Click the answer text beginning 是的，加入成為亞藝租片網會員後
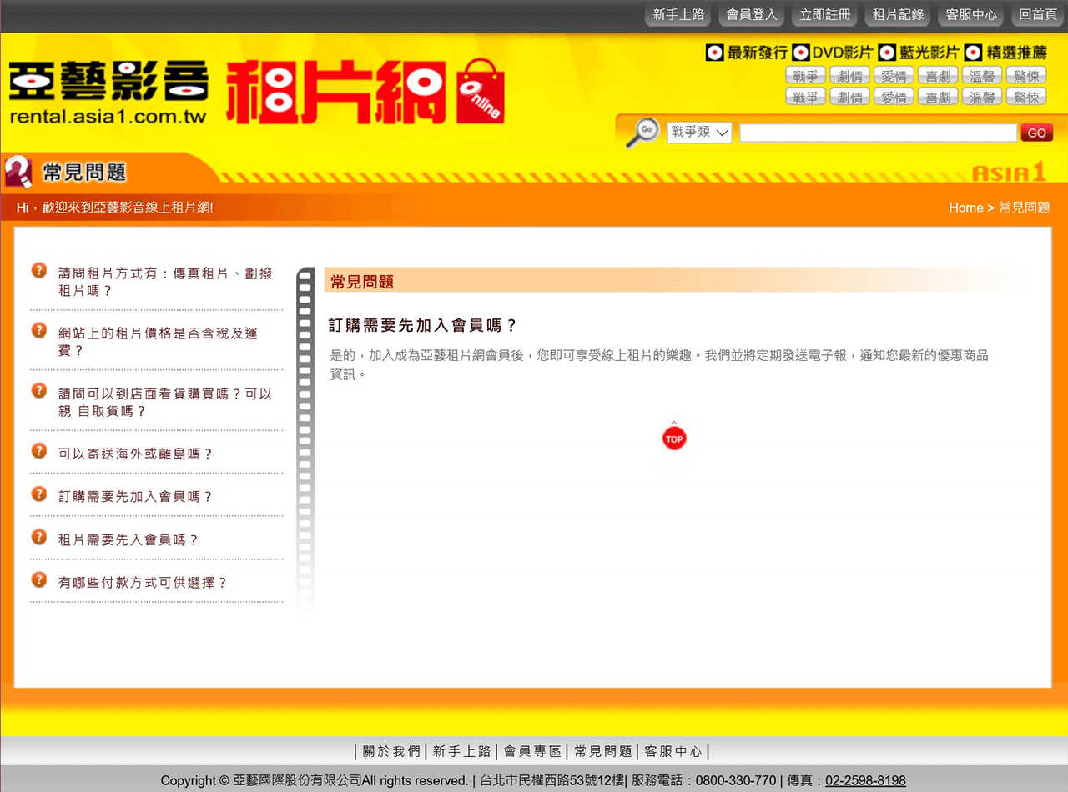 pyautogui.click(x=659, y=364)
